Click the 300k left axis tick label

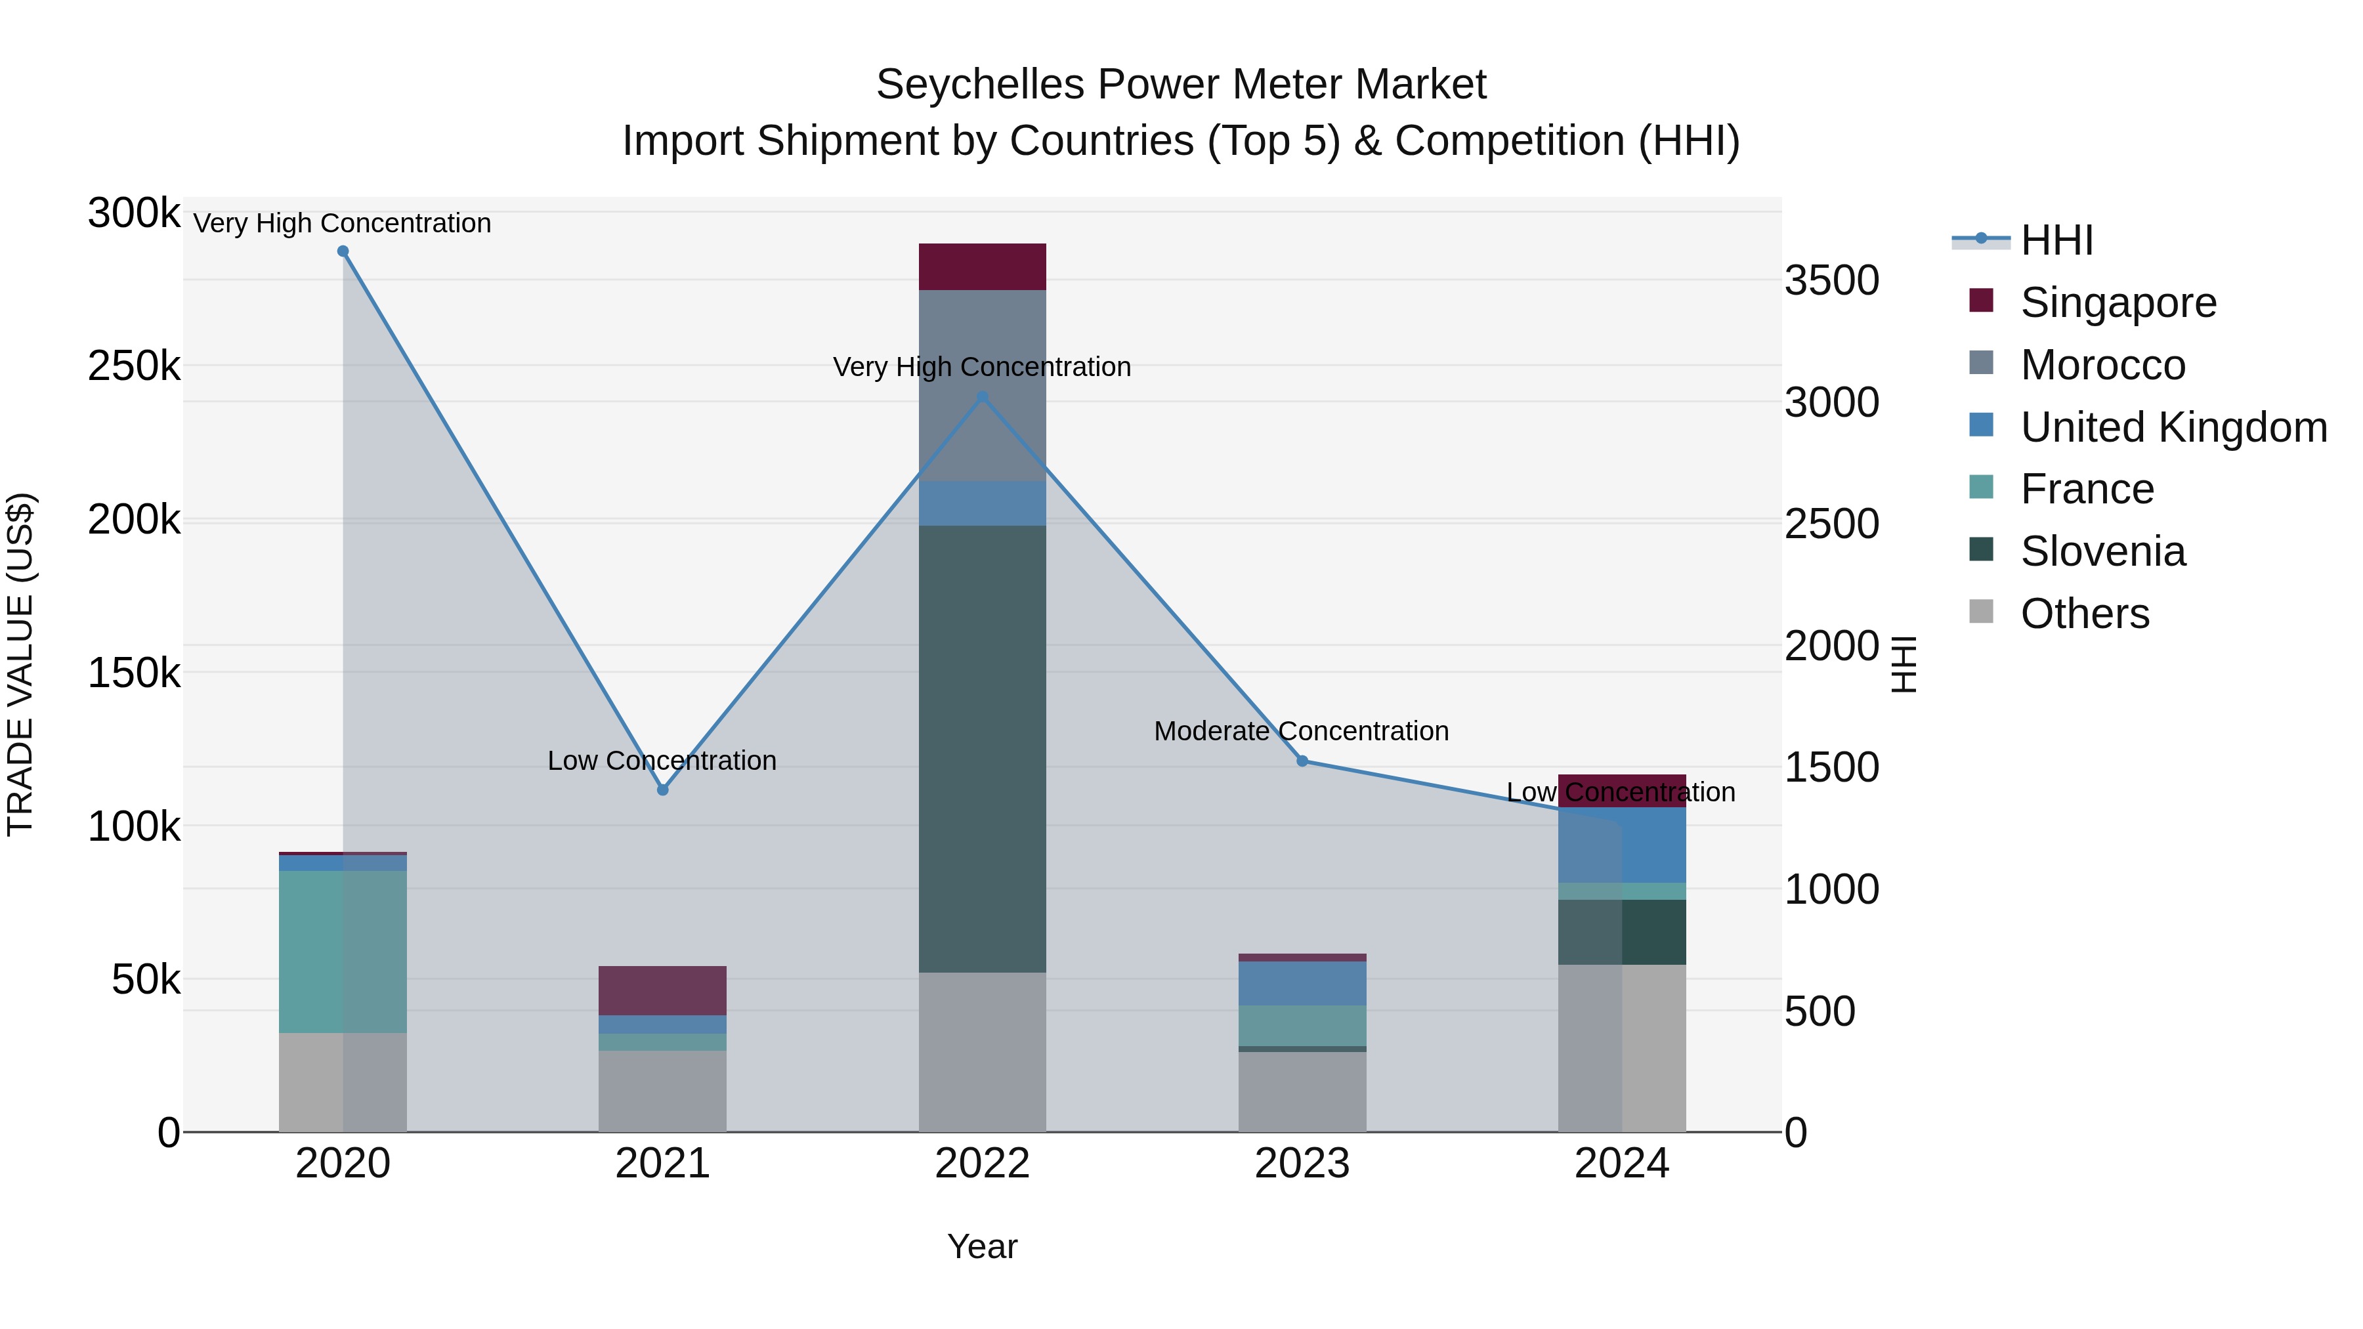(x=135, y=213)
